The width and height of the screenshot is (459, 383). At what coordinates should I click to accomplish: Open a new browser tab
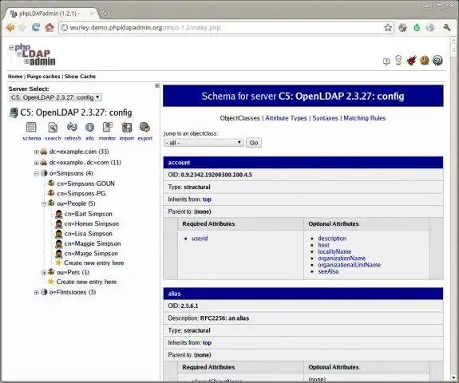click(105, 14)
